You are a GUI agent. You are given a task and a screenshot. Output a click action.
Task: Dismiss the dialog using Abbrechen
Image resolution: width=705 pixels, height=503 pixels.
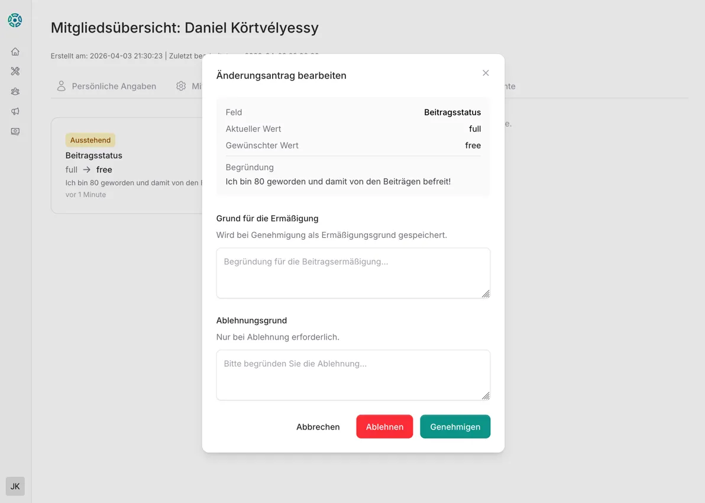[x=318, y=427]
